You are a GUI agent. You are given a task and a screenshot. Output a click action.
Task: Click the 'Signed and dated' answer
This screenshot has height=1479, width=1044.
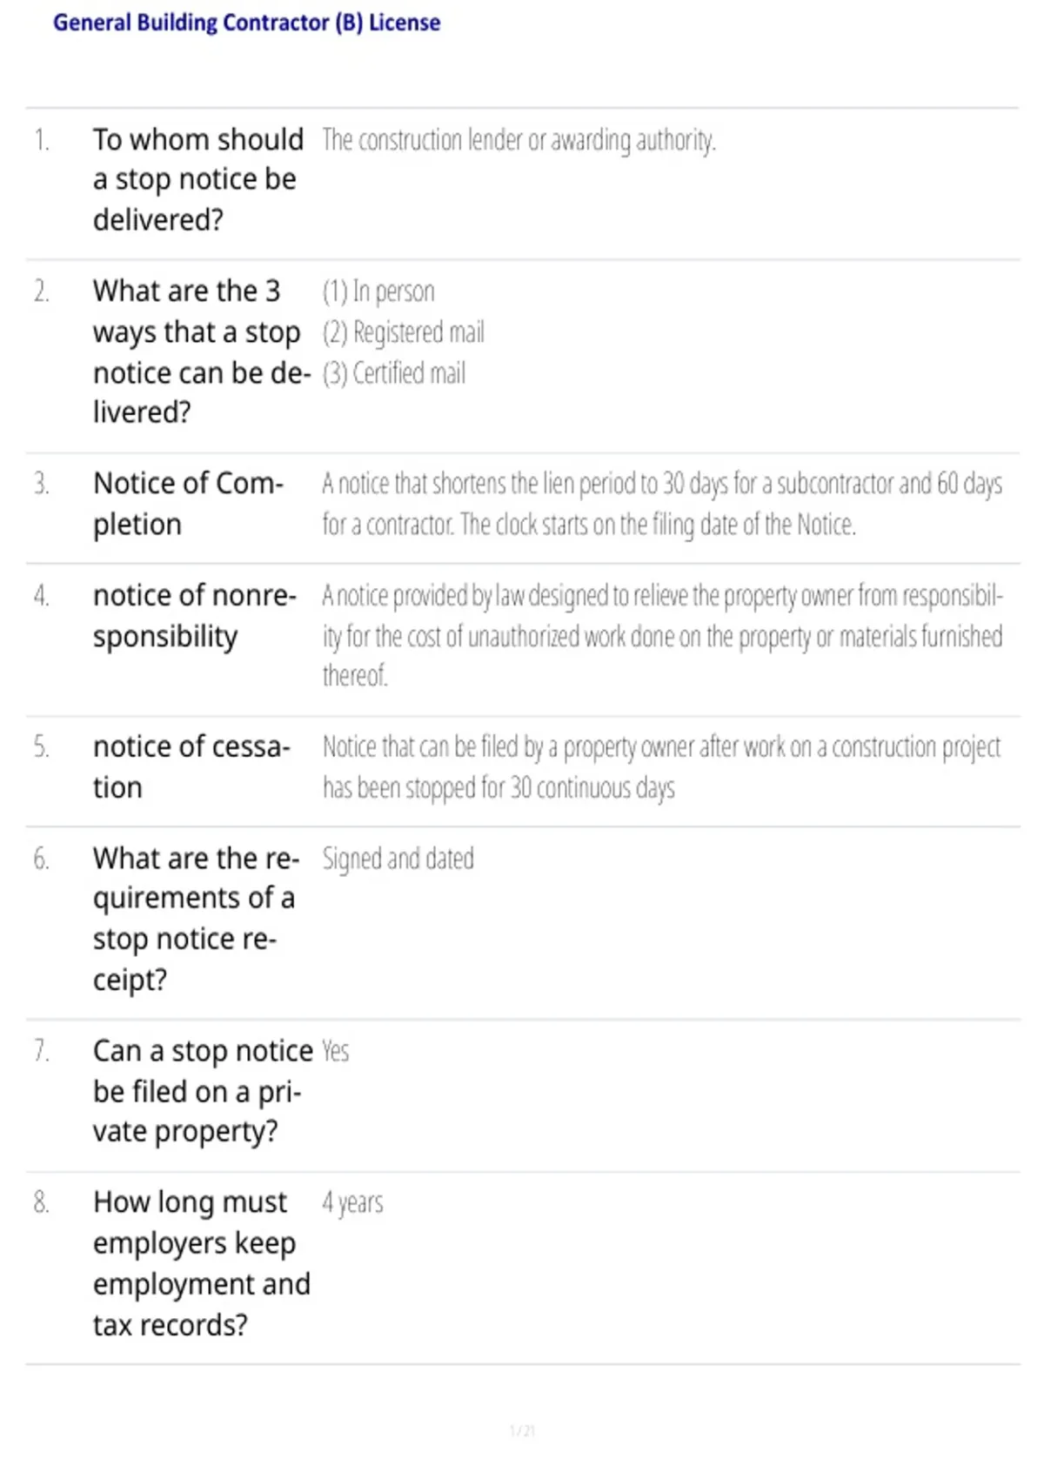(x=398, y=860)
